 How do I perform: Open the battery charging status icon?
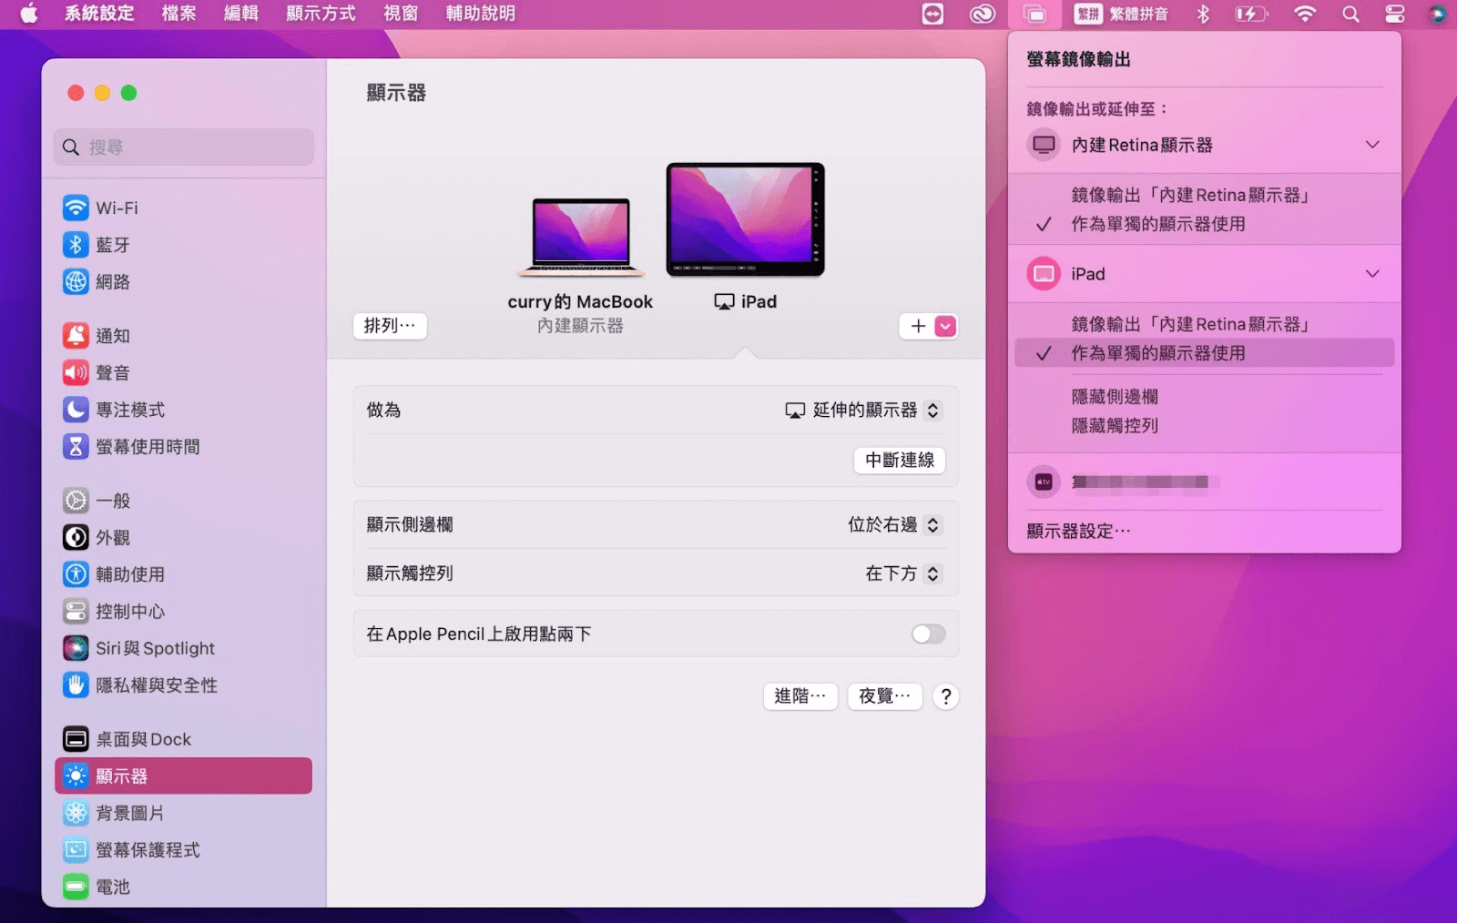1251,14
